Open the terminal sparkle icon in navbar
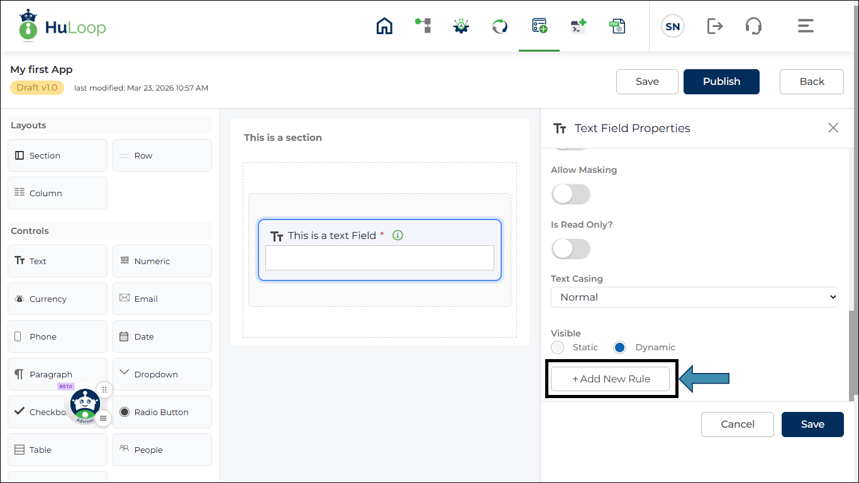The width and height of the screenshot is (859, 483). tap(578, 26)
